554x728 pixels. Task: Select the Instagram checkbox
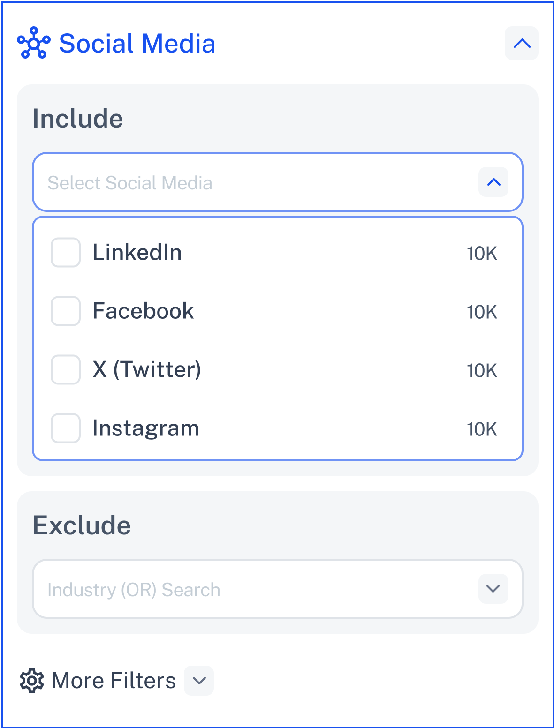pos(66,428)
